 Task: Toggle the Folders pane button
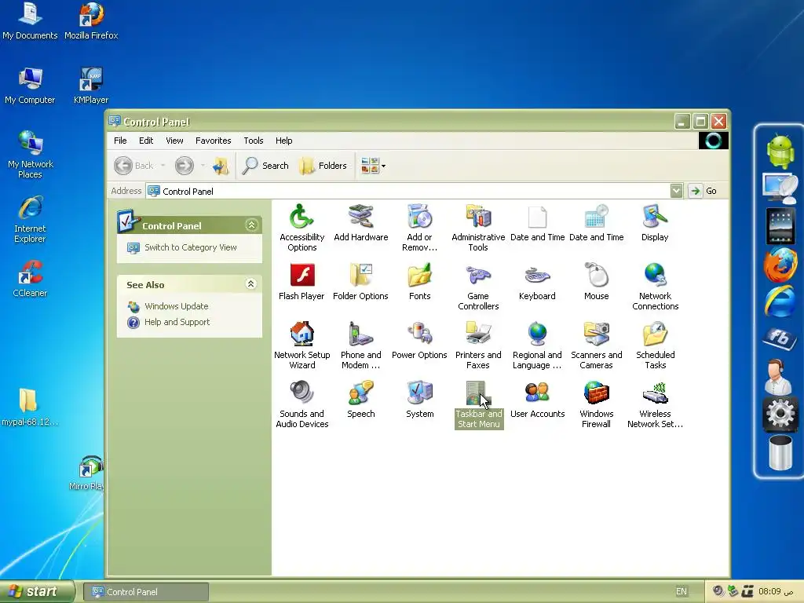click(323, 166)
